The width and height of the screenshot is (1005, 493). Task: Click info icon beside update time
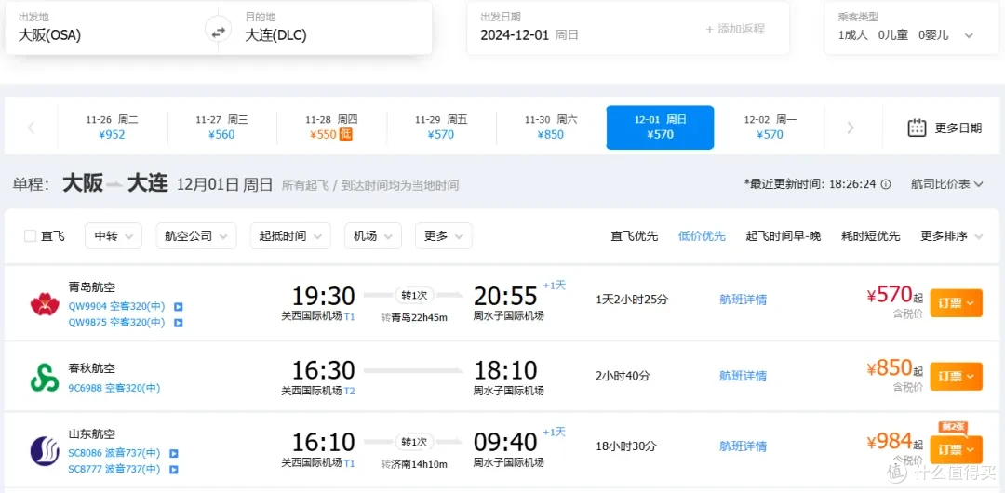pyautogui.click(x=886, y=184)
